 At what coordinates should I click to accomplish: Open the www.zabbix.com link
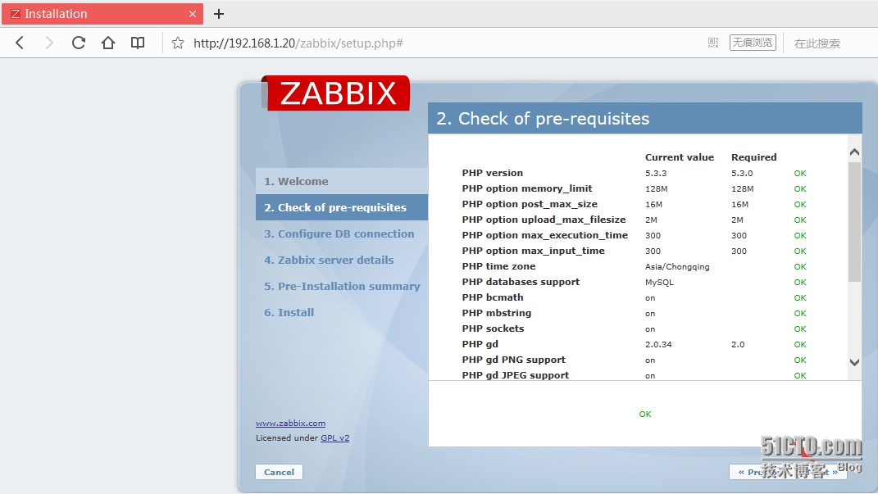coord(290,424)
